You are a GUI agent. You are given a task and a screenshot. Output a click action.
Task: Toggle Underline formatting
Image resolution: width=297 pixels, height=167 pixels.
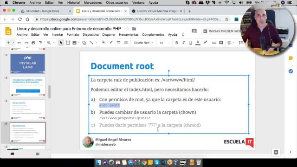pos(191,43)
